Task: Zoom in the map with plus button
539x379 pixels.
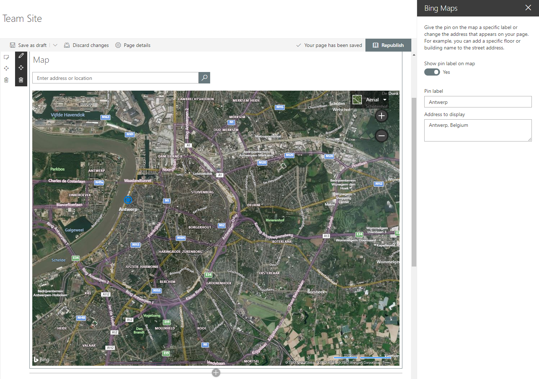Action: (382, 116)
